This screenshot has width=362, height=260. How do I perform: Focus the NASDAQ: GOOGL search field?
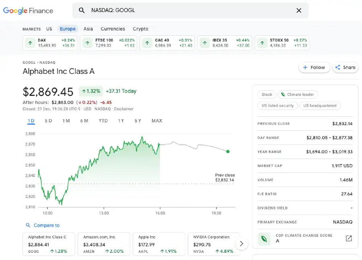pos(191,10)
